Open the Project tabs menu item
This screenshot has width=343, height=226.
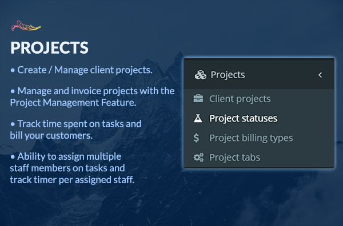point(259,158)
